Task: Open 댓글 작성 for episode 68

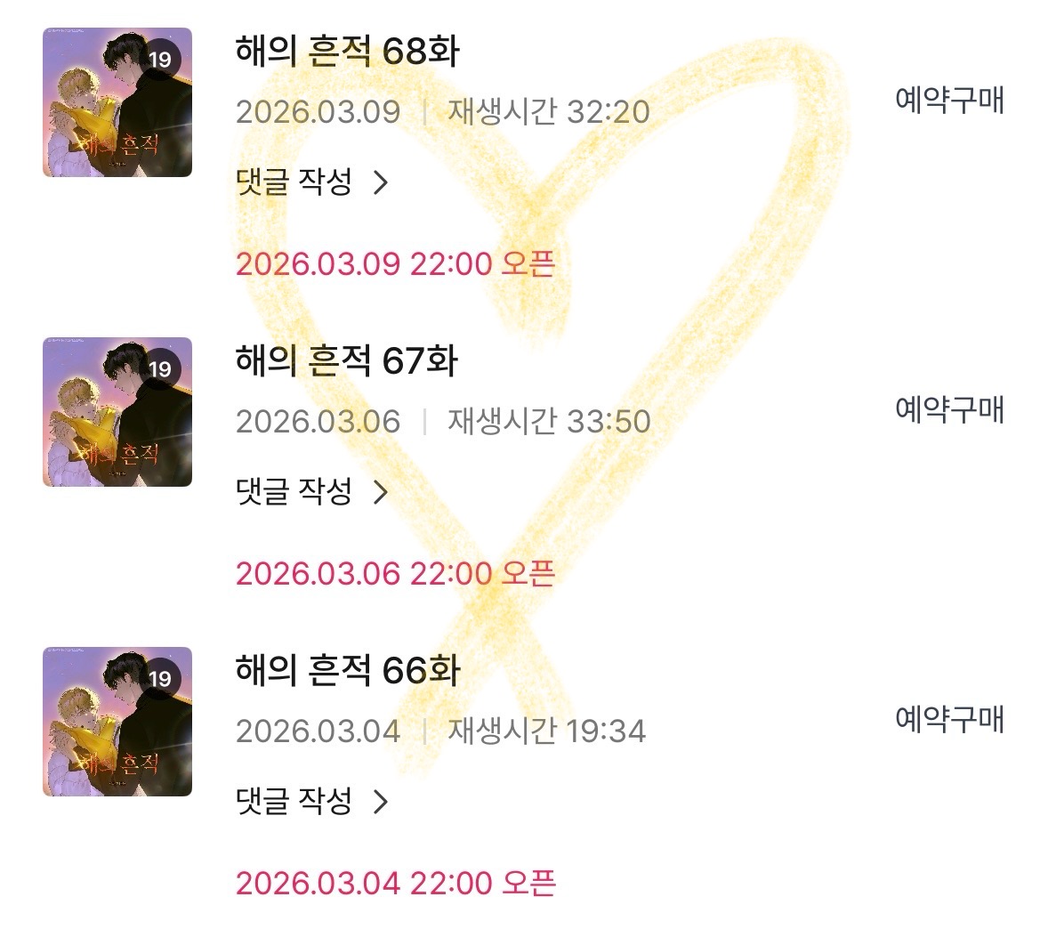Action: (294, 182)
